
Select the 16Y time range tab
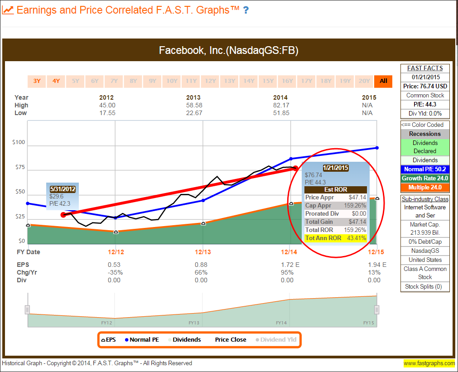click(x=287, y=81)
